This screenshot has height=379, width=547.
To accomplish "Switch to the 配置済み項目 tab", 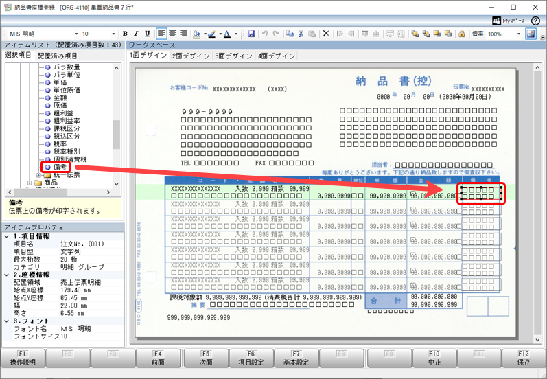I will [x=57, y=56].
